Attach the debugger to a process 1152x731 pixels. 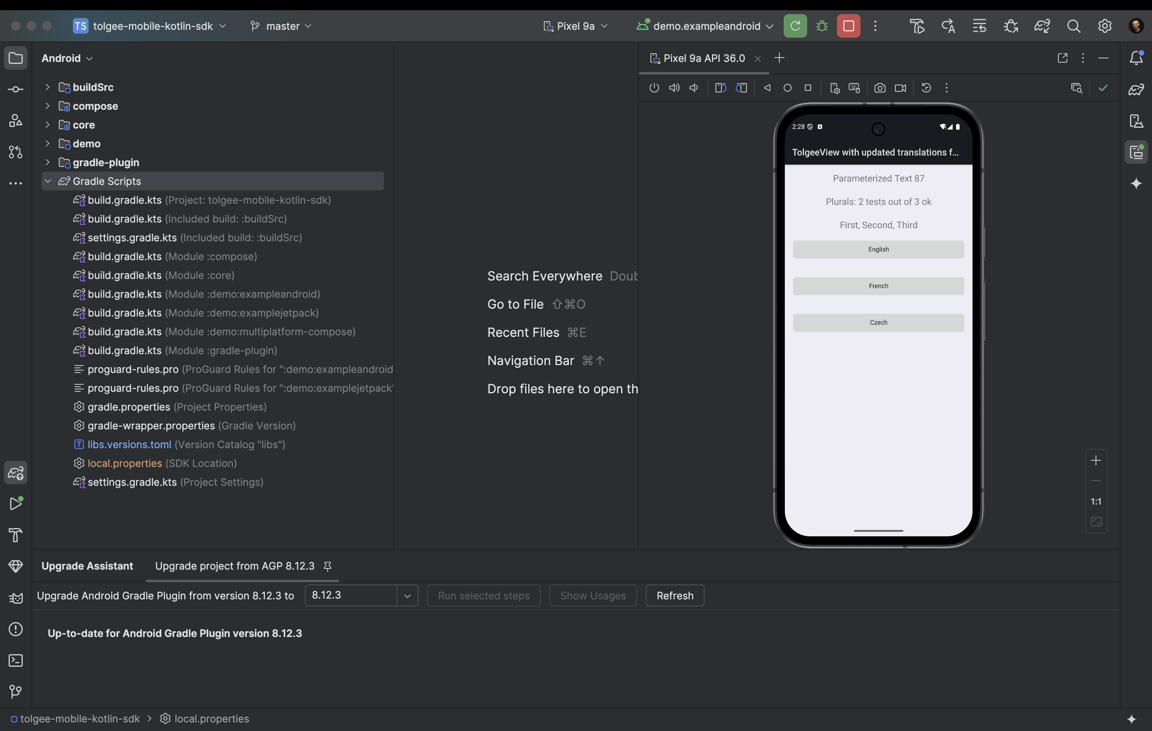1011,26
